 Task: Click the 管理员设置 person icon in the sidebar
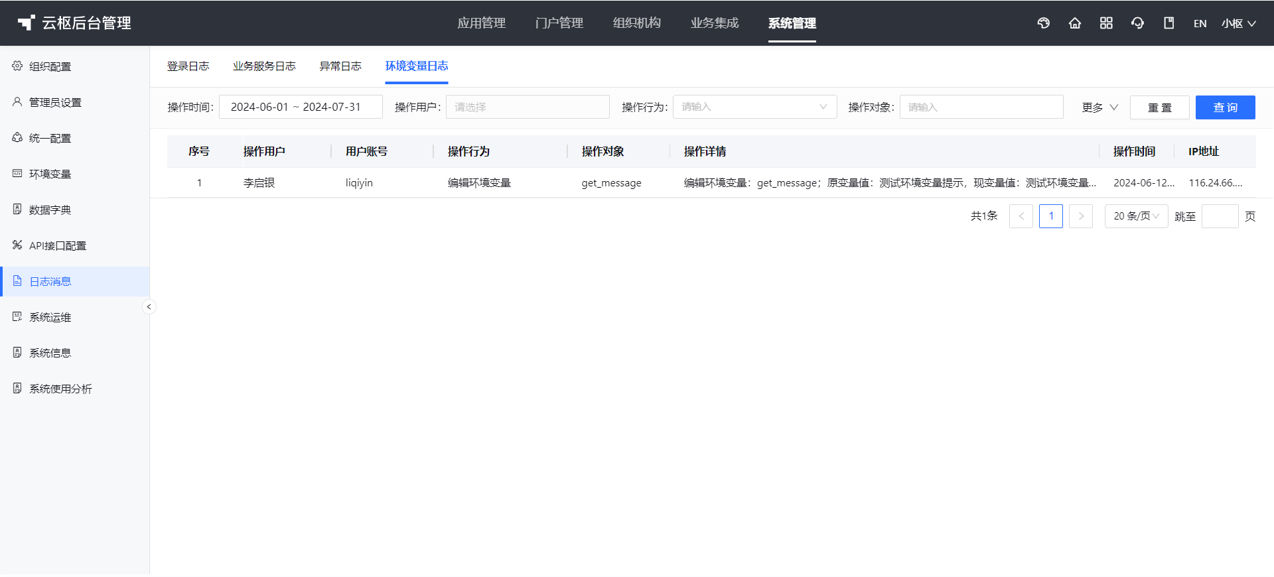tap(17, 101)
